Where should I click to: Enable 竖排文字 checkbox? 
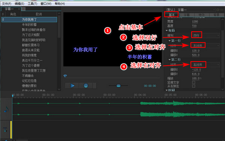[x=193, y=82]
